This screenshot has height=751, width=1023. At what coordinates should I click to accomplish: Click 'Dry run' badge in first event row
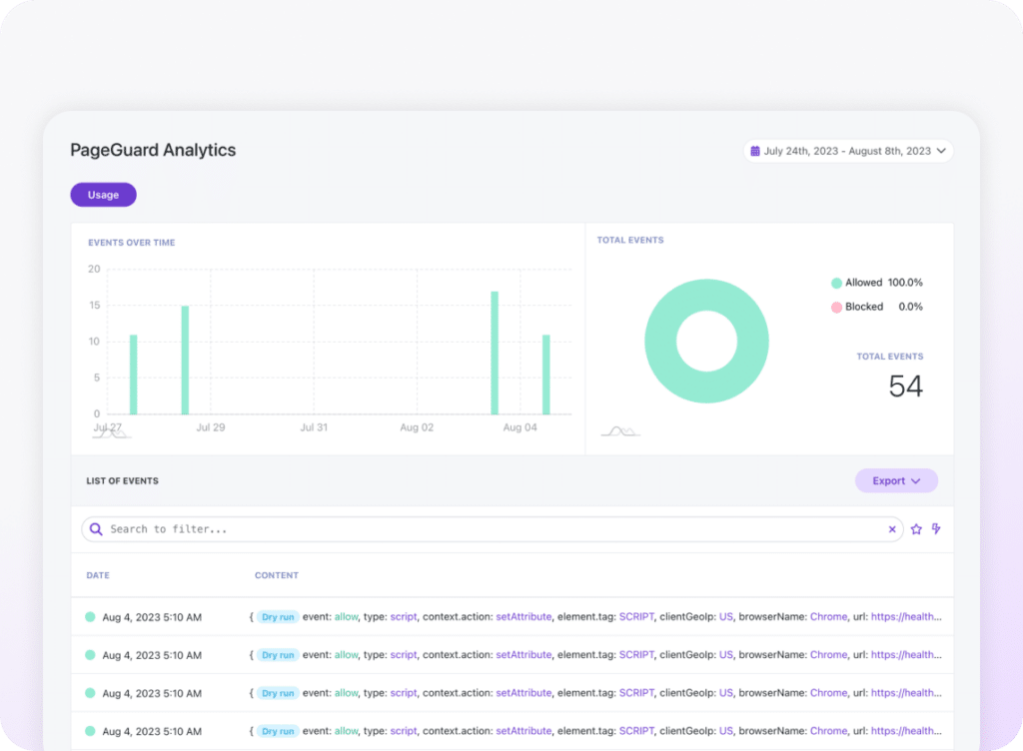[x=278, y=617]
